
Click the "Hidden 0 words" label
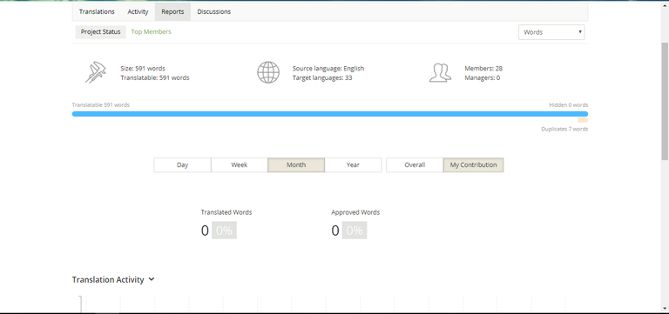[x=568, y=104]
